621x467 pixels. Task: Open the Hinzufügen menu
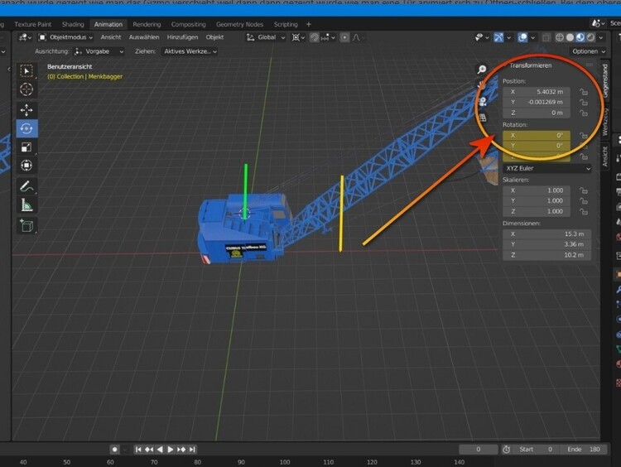(183, 37)
